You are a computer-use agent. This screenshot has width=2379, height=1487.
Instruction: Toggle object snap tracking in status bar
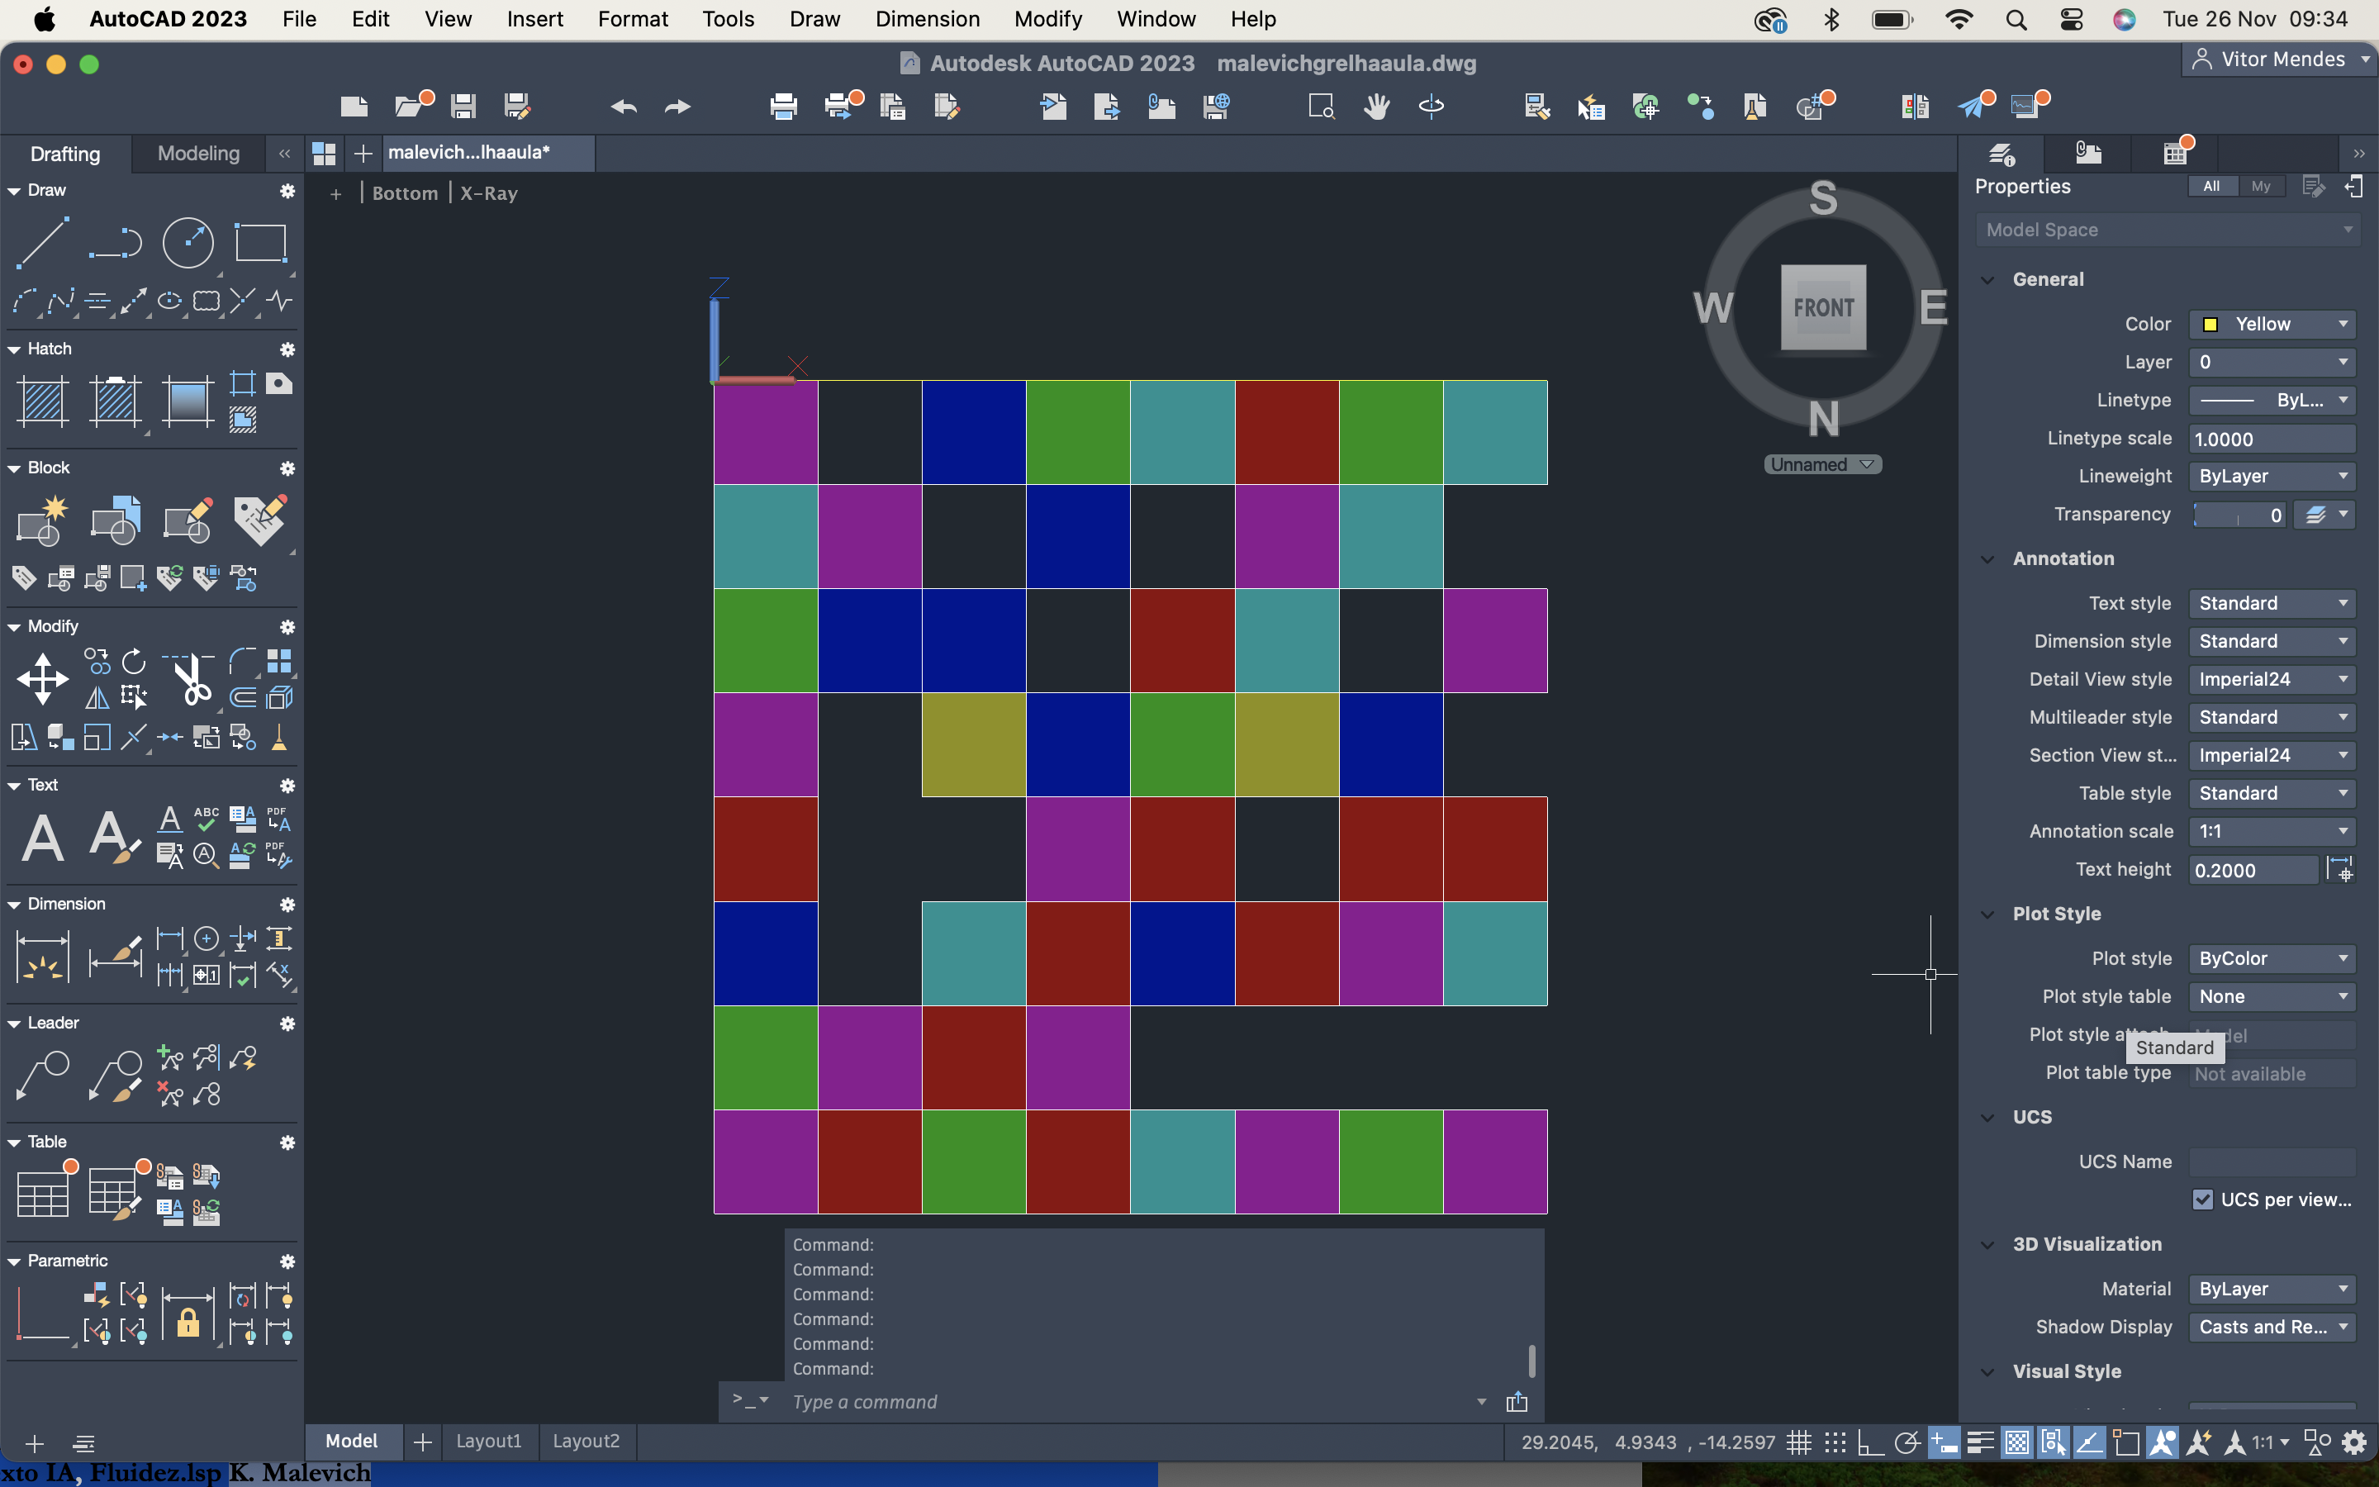click(2089, 1442)
